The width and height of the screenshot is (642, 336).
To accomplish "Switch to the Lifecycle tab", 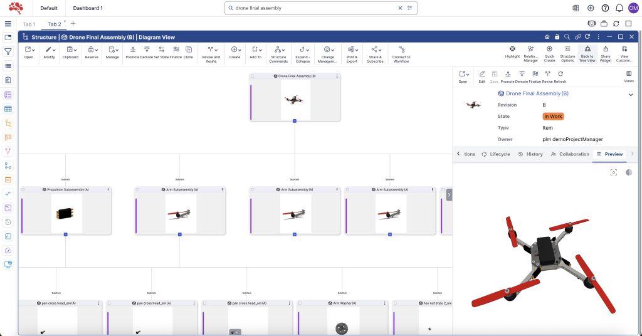I will coord(496,154).
